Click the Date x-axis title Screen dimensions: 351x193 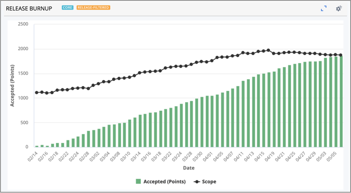coord(189,168)
